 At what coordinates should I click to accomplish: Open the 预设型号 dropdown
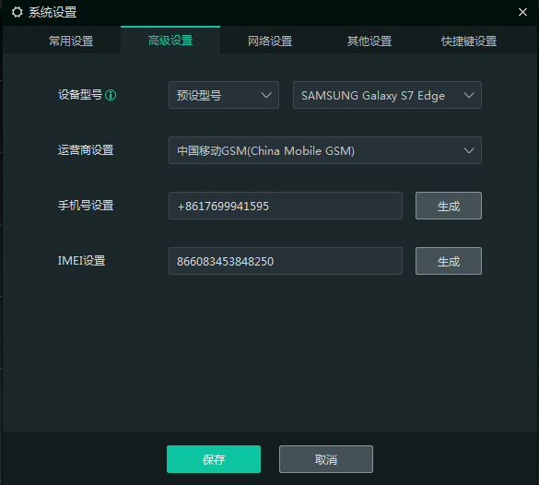[224, 95]
